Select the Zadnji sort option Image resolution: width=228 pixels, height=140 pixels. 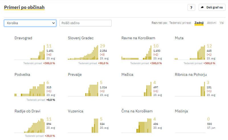pyautogui.click(x=199, y=23)
